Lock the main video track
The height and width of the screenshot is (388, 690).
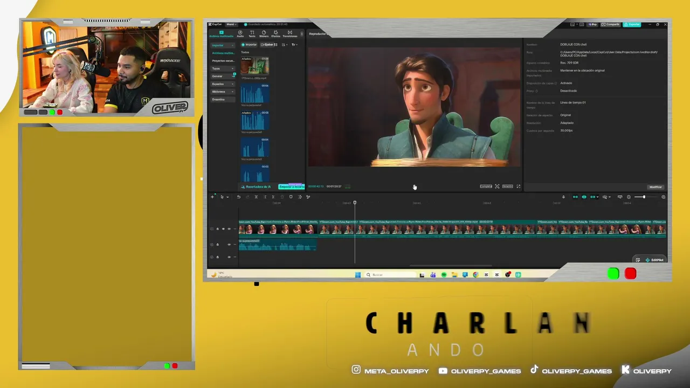tap(218, 229)
